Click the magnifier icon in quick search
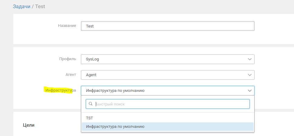Screen dimensions: 294x136 [x=91, y=104]
